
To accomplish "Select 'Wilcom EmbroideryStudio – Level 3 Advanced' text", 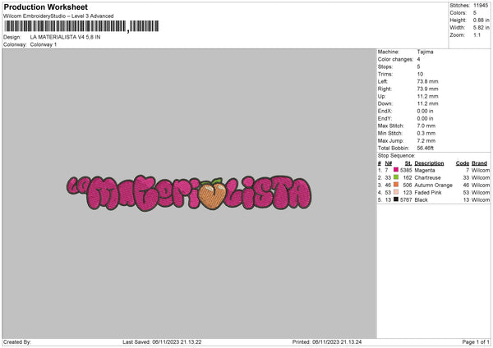I will [x=58, y=16].
